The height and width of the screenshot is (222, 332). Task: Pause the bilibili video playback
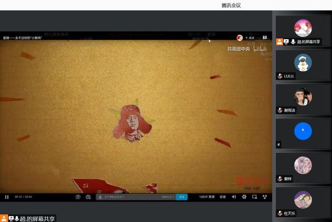point(7,197)
